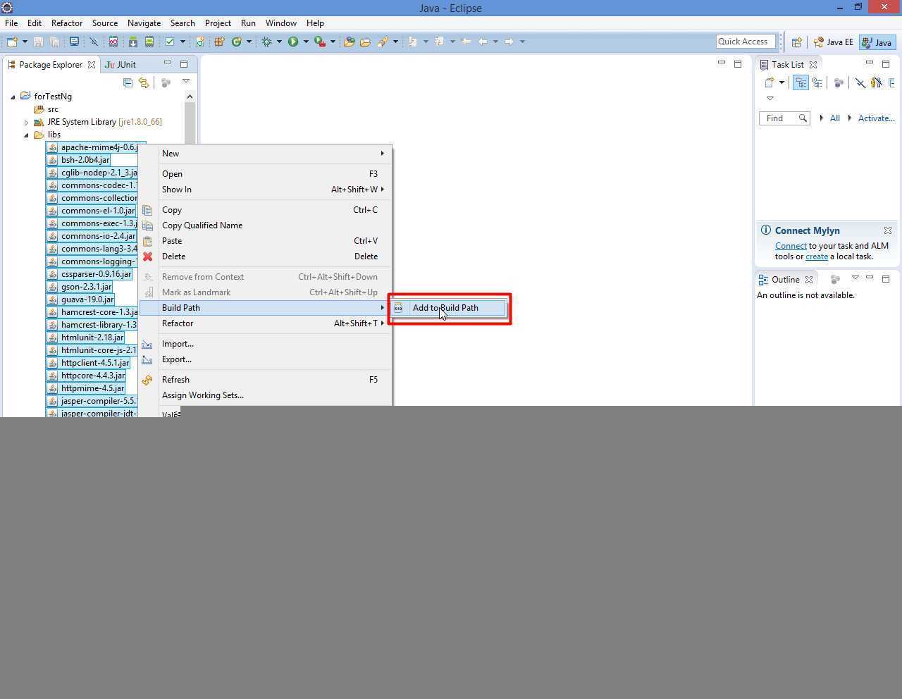The image size is (902, 699).
Task: Click the Connect link in Connect Mylyn
Action: tap(791, 246)
